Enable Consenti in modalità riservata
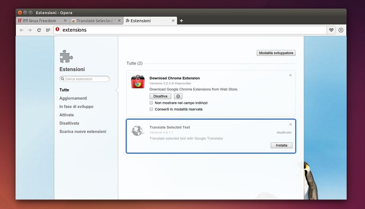The image size is (365, 209). tap(151, 109)
